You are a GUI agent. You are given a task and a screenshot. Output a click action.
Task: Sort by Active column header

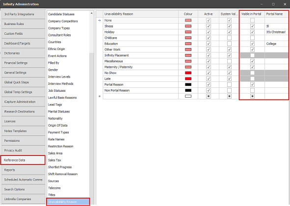pyautogui.click(x=209, y=14)
